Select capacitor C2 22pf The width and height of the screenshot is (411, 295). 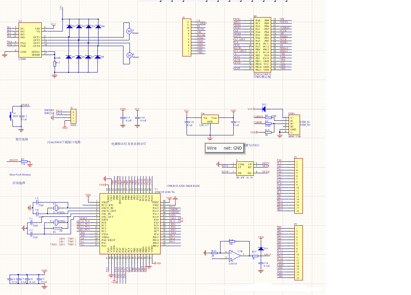tap(31, 234)
